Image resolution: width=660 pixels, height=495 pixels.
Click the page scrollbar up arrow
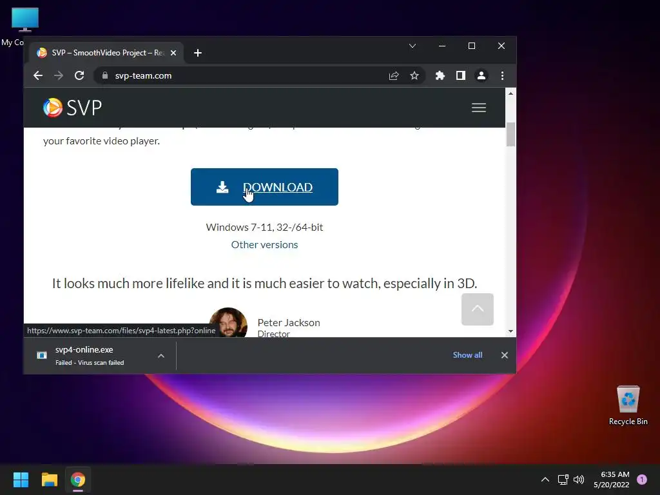[x=510, y=93]
